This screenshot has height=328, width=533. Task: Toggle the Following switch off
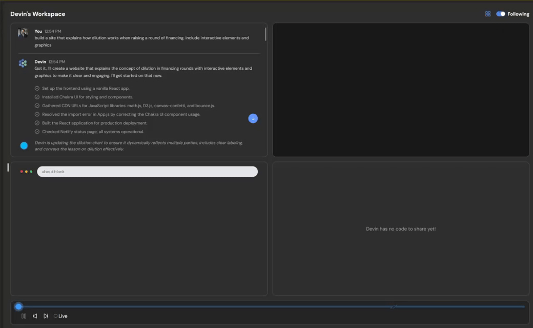501,14
